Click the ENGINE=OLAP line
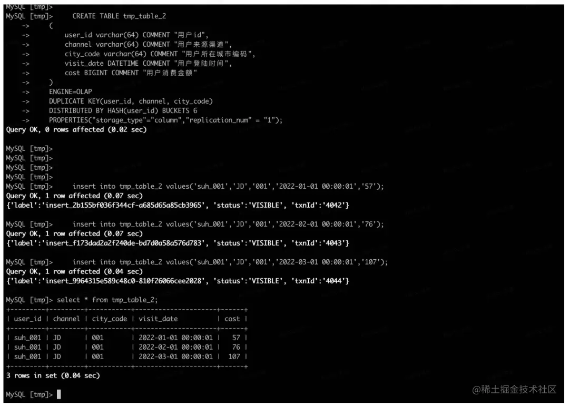Viewport: 569px width, 407px height. pos(71,91)
